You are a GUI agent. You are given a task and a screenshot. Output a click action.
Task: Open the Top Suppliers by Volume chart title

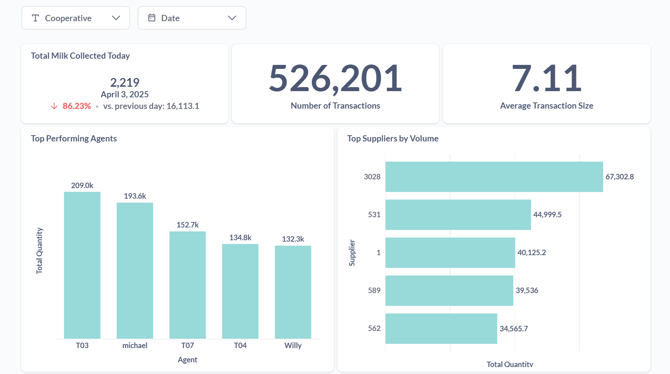[393, 139]
